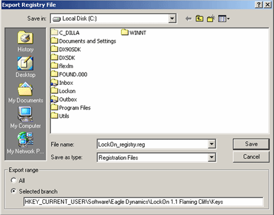
Task: Click the File name text field
Action: click(x=153, y=144)
